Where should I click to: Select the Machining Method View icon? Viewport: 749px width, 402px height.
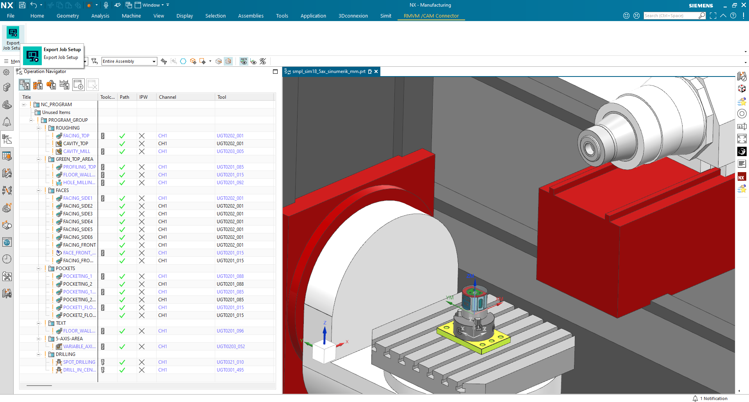64,85
